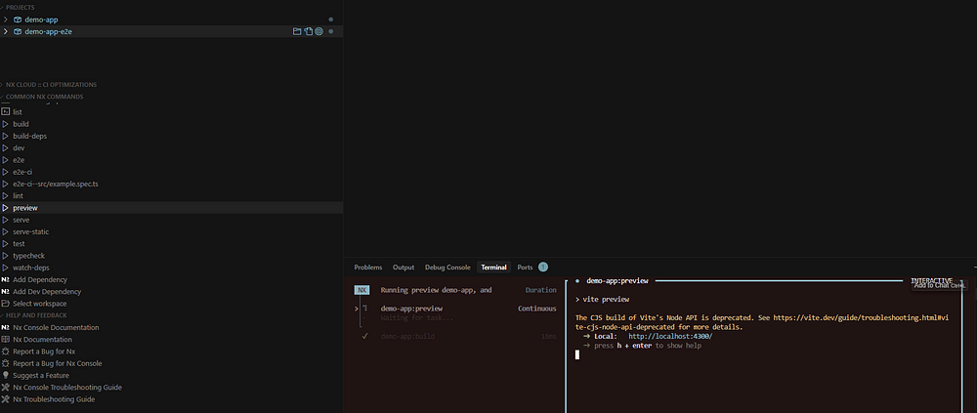Run the dev command play icon

pos(6,148)
